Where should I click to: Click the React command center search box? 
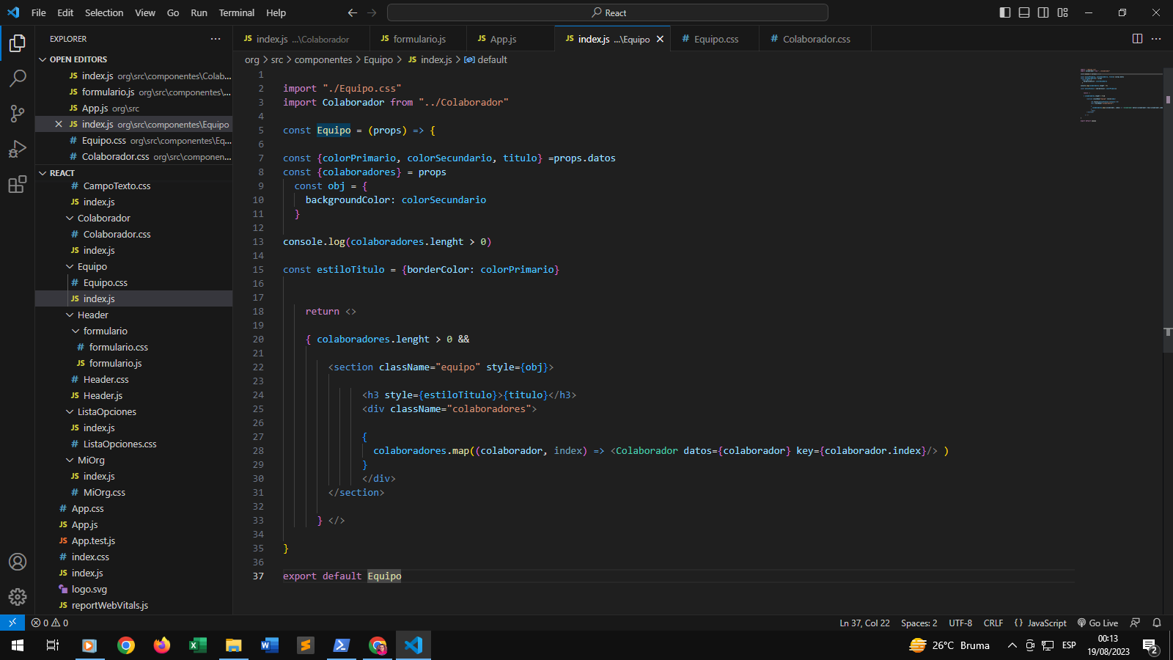click(608, 12)
